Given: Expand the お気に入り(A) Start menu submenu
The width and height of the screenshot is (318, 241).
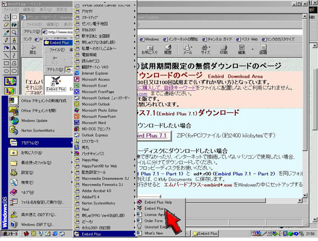Looking at the screenshot, I should click(x=41, y=153).
